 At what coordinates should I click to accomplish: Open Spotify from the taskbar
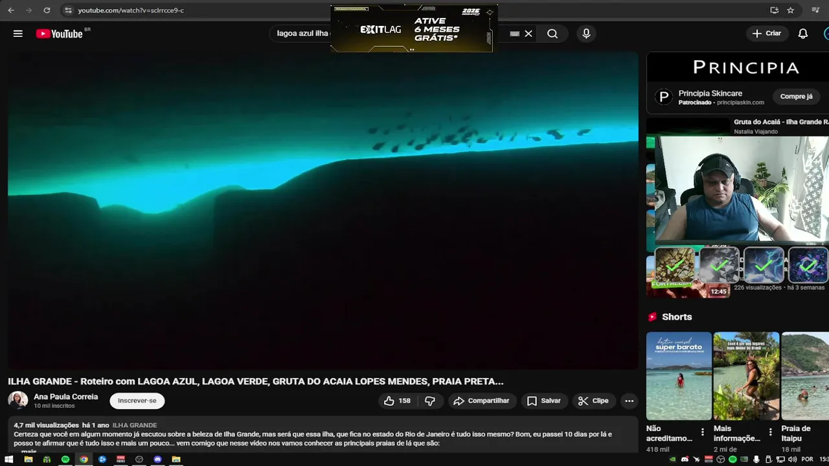65,460
